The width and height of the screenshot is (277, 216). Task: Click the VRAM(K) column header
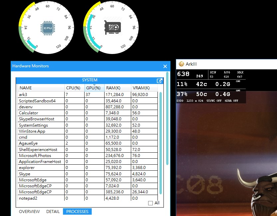click(x=141, y=88)
